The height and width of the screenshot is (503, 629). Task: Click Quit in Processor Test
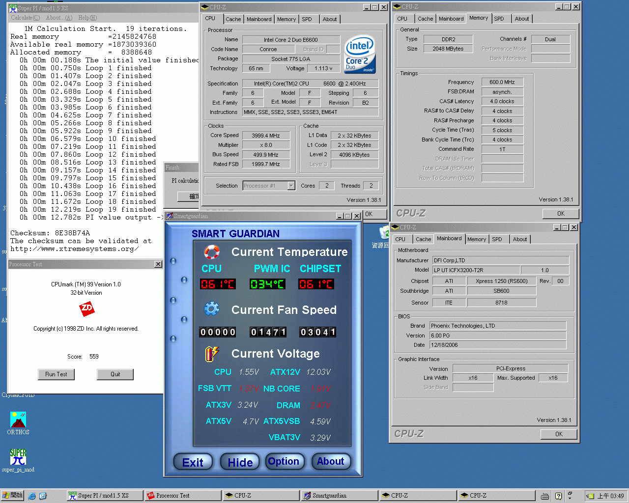point(115,374)
